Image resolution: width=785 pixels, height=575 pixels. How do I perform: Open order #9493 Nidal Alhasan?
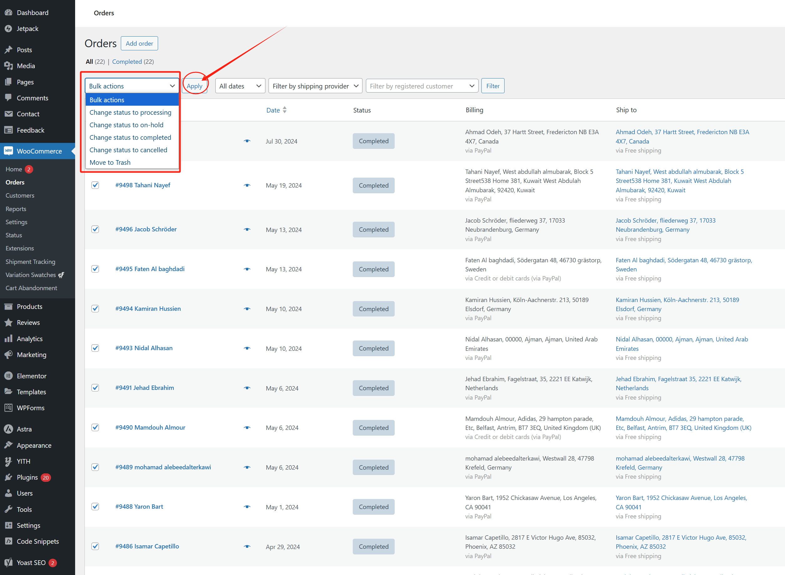(x=144, y=348)
